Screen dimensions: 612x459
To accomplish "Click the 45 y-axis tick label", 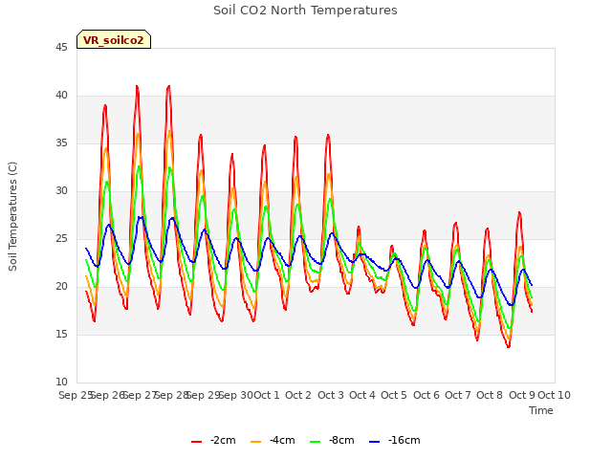I will pos(61,47).
